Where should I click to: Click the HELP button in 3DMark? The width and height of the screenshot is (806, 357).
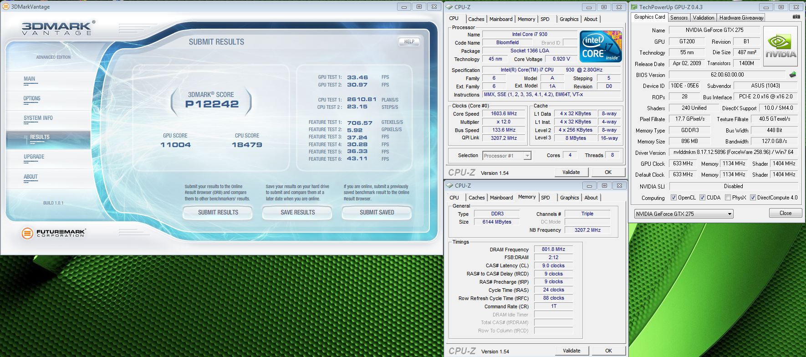point(409,42)
